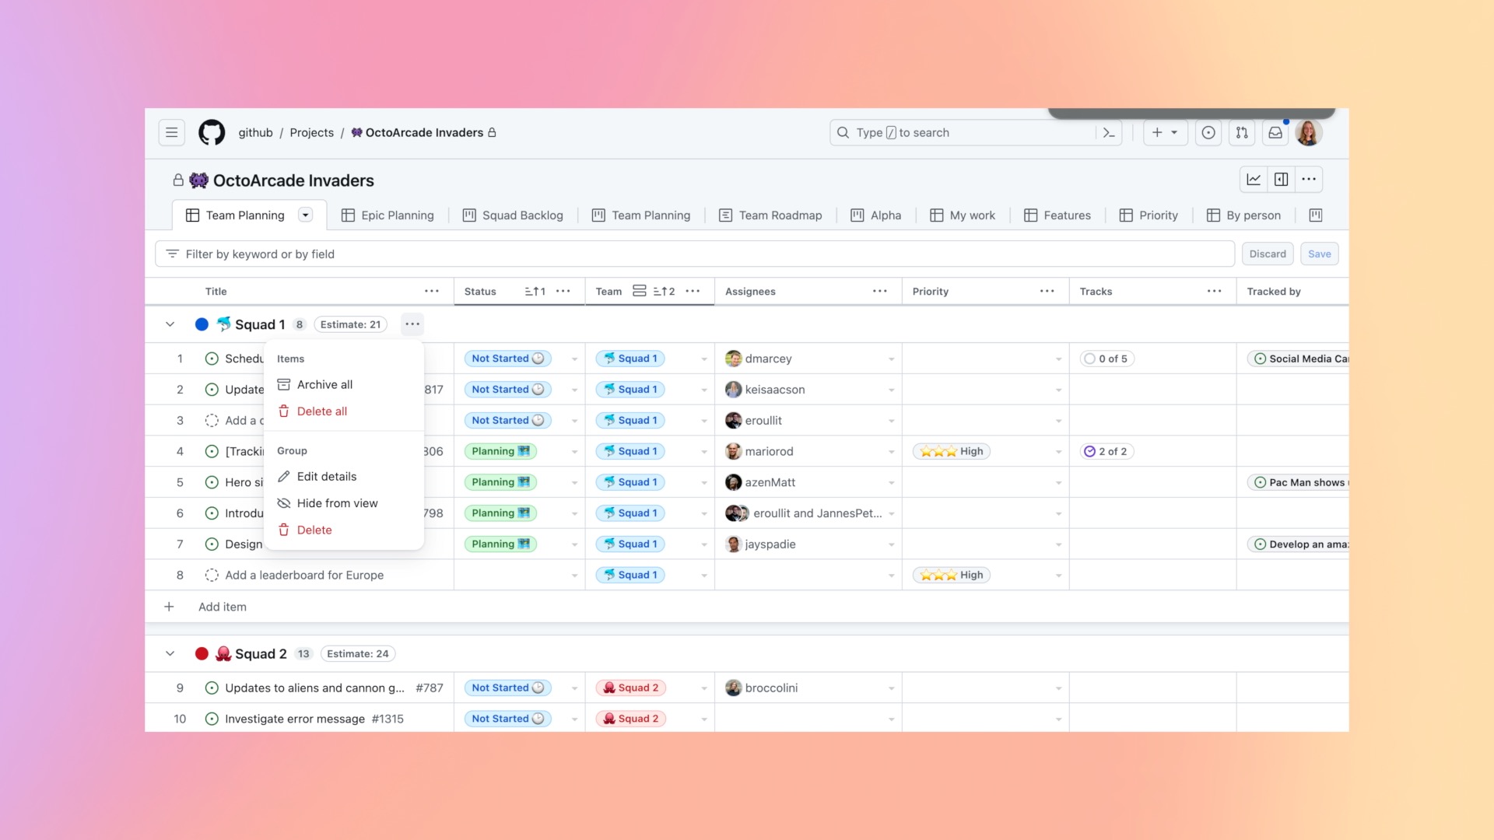
Task: Open the issues icon in header
Action: (x=1208, y=133)
